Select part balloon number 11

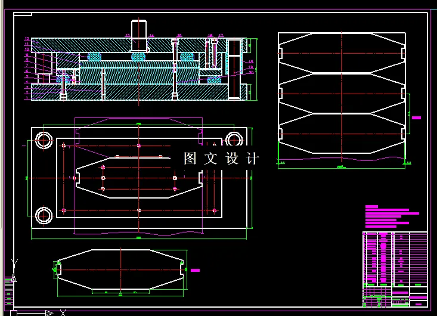pyautogui.click(x=27, y=44)
